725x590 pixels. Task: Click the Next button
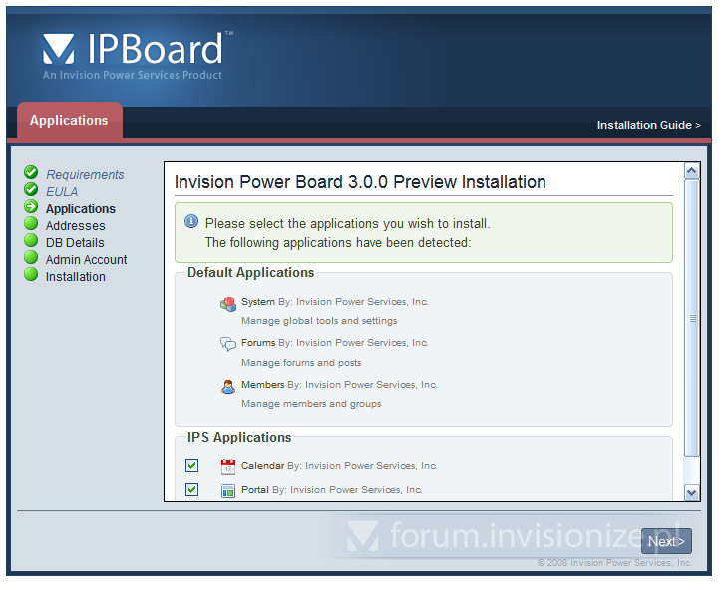pos(665,541)
